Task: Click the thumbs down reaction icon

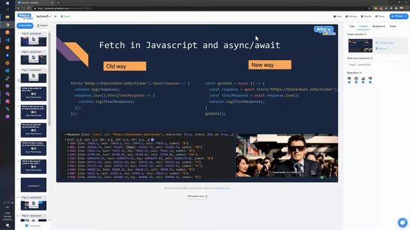Action: pyautogui.click(x=370, y=78)
